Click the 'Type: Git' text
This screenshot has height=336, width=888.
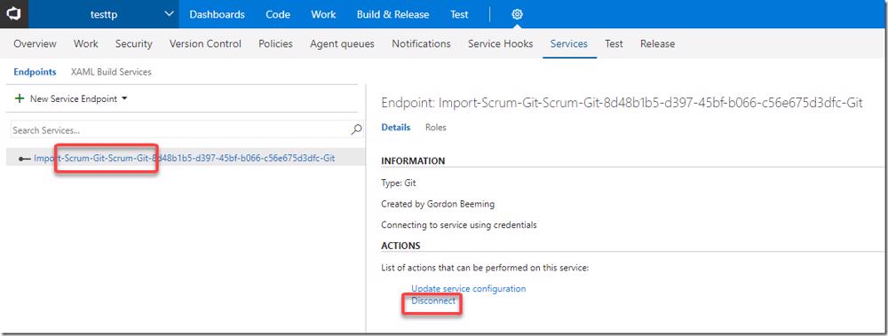click(399, 184)
